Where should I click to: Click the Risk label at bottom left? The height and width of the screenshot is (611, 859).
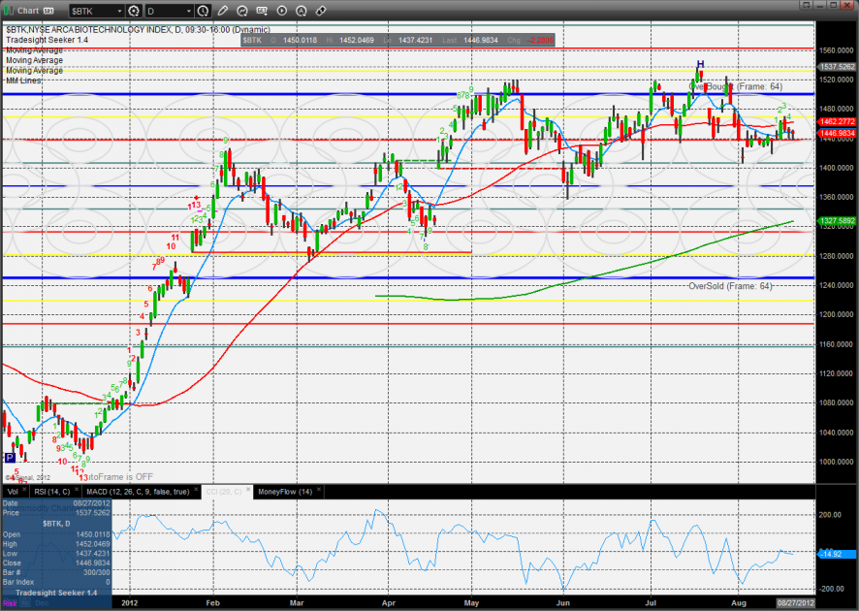click(x=10, y=603)
